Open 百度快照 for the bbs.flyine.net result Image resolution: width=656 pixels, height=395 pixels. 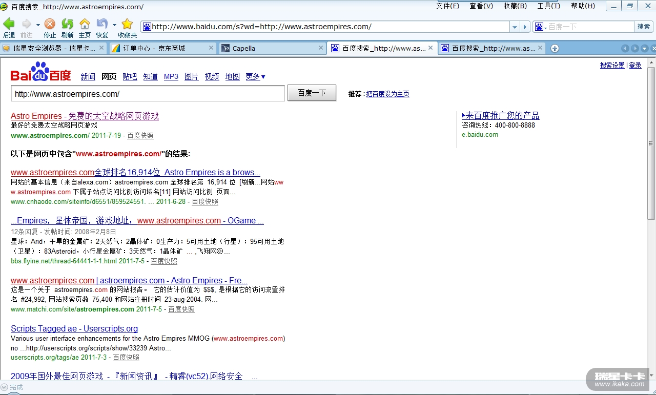coord(163,261)
